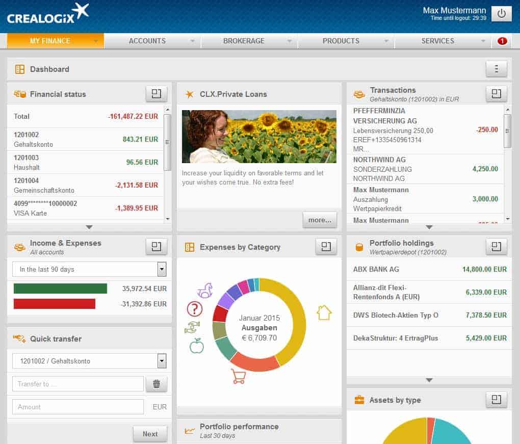The height and width of the screenshot is (444, 520).
Task: Click the more... button in Private Loans
Action: click(320, 220)
